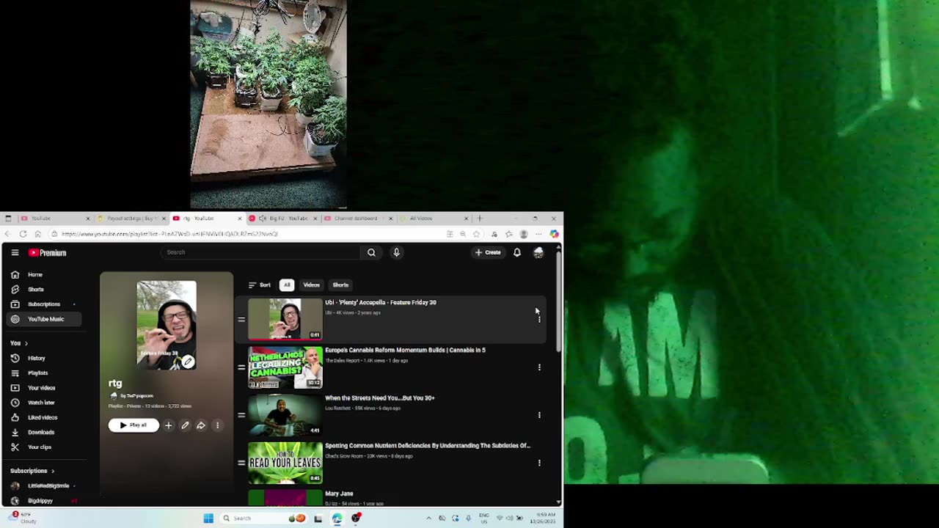Image resolution: width=939 pixels, height=528 pixels.
Task: Click drag handle for When the Streets Need You
Action: [241, 415]
